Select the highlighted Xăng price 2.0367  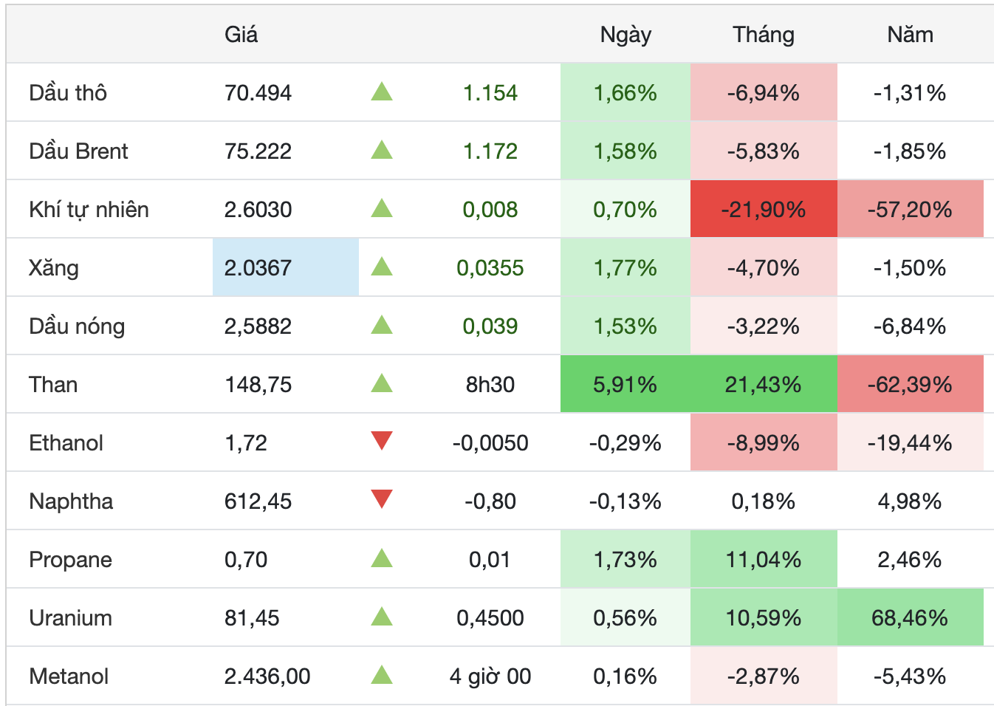tap(286, 267)
